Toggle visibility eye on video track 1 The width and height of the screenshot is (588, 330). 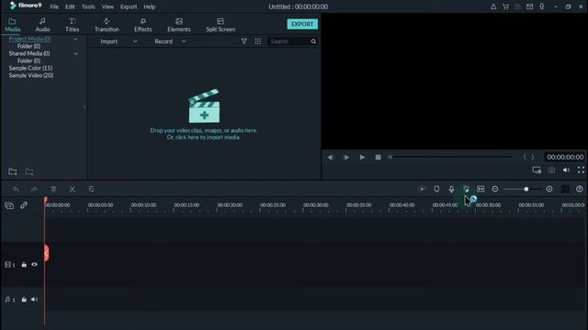35,265
